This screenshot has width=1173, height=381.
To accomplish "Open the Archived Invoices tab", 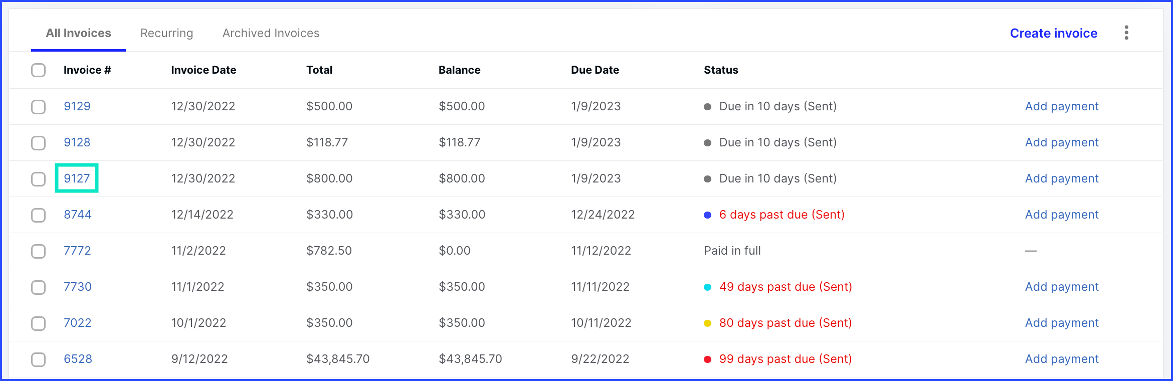I will click(x=271, y=33).
